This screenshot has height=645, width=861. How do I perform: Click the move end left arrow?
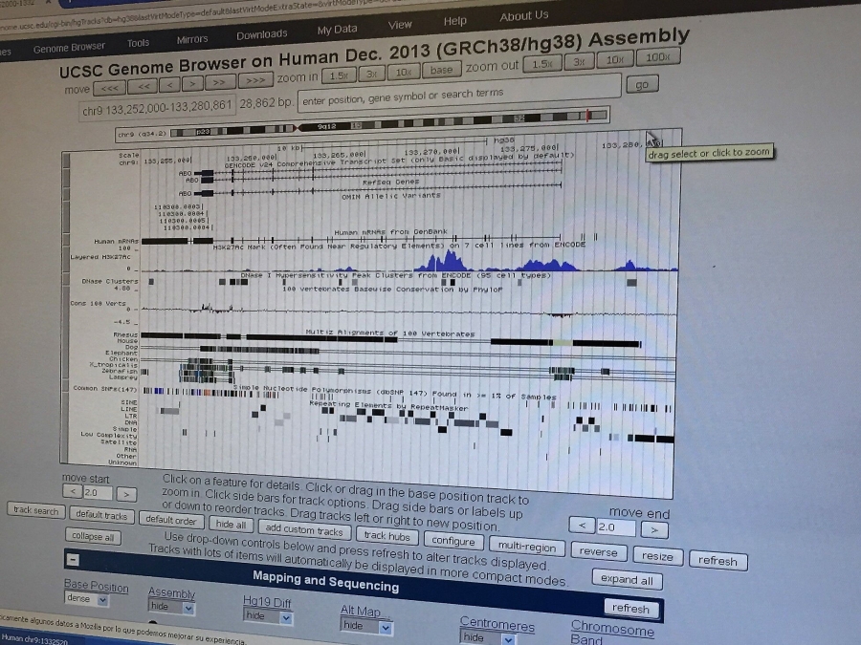pos(582,526)
